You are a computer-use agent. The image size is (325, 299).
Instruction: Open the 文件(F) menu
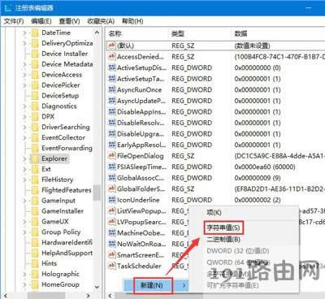point(14,21)
